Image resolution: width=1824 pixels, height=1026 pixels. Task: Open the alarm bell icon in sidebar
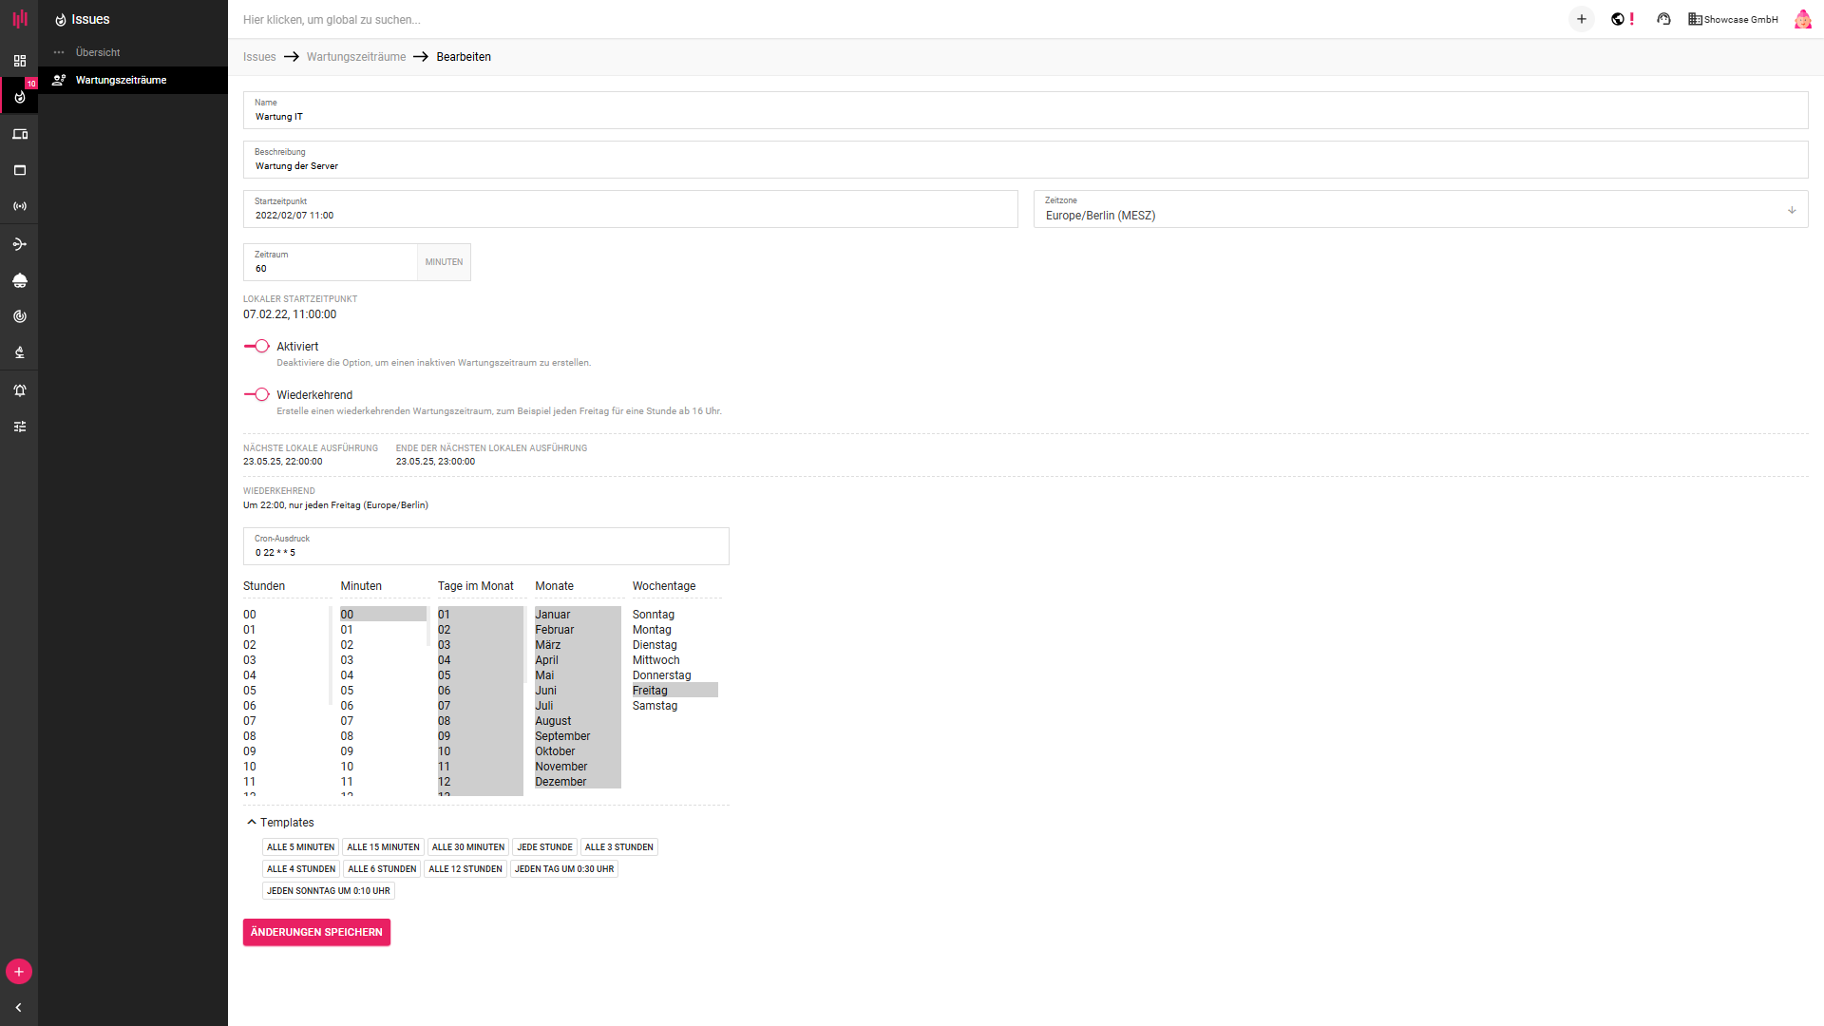point(19,390)
